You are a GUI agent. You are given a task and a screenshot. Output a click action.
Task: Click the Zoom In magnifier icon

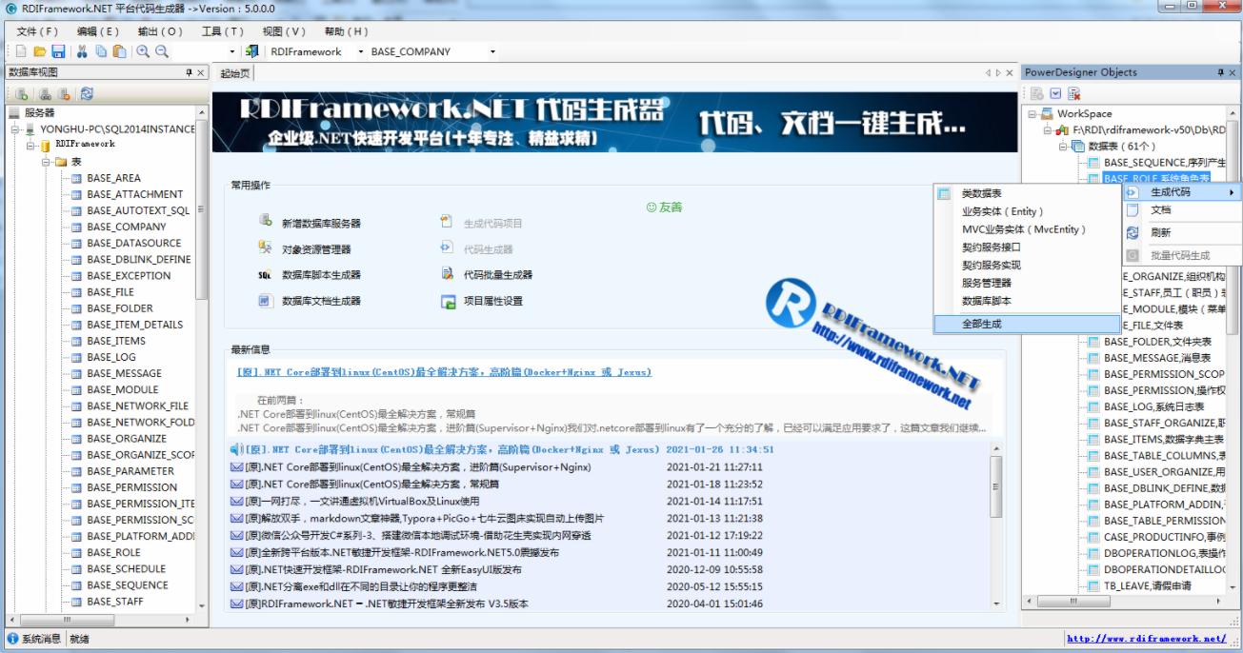tap(144, 50)
